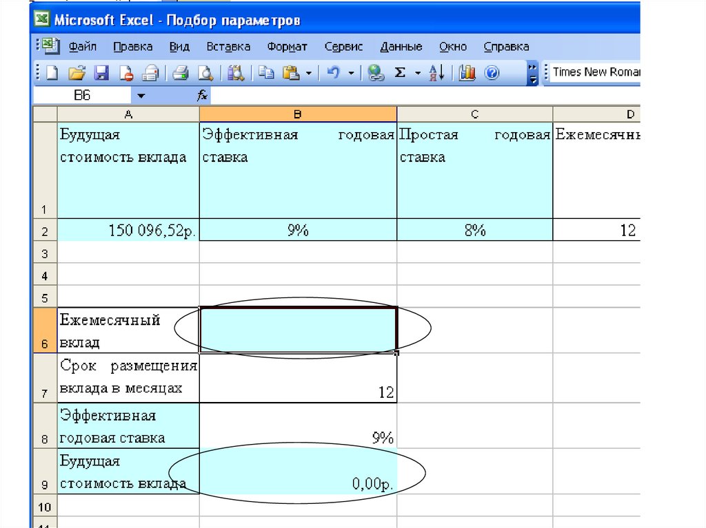Viewport: 706px width, 528px height.
Task: Click header cell 'Простая годовая ставка'
Action: pos(474,171)
